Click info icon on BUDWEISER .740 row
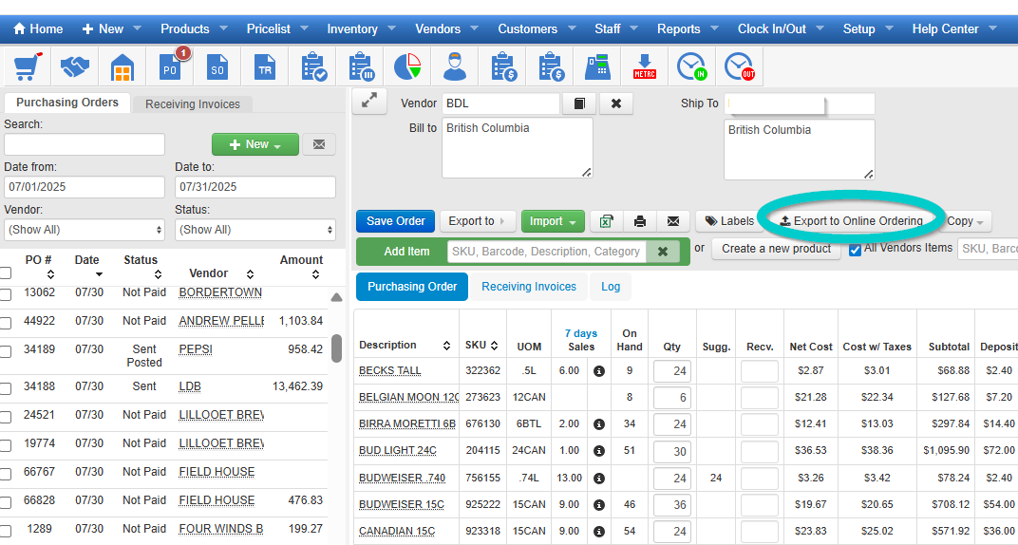 click(599, 479)
